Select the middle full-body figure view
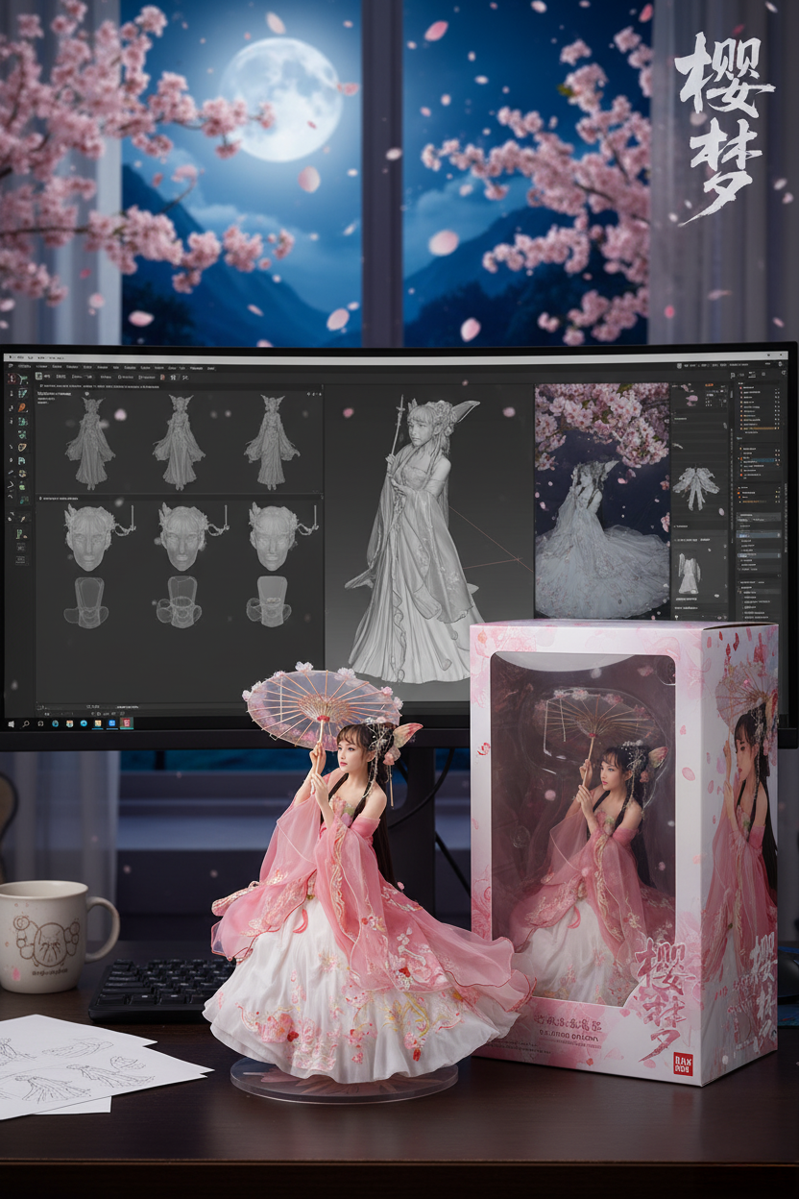 point(179,443)
